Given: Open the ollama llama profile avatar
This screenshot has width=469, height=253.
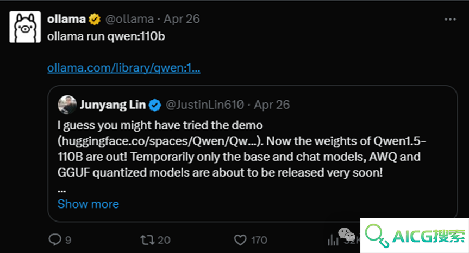Looking at the screenshot, I should tap(25, 27).
